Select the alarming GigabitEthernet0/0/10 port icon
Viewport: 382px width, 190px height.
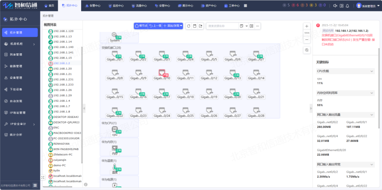pos(162,73)
